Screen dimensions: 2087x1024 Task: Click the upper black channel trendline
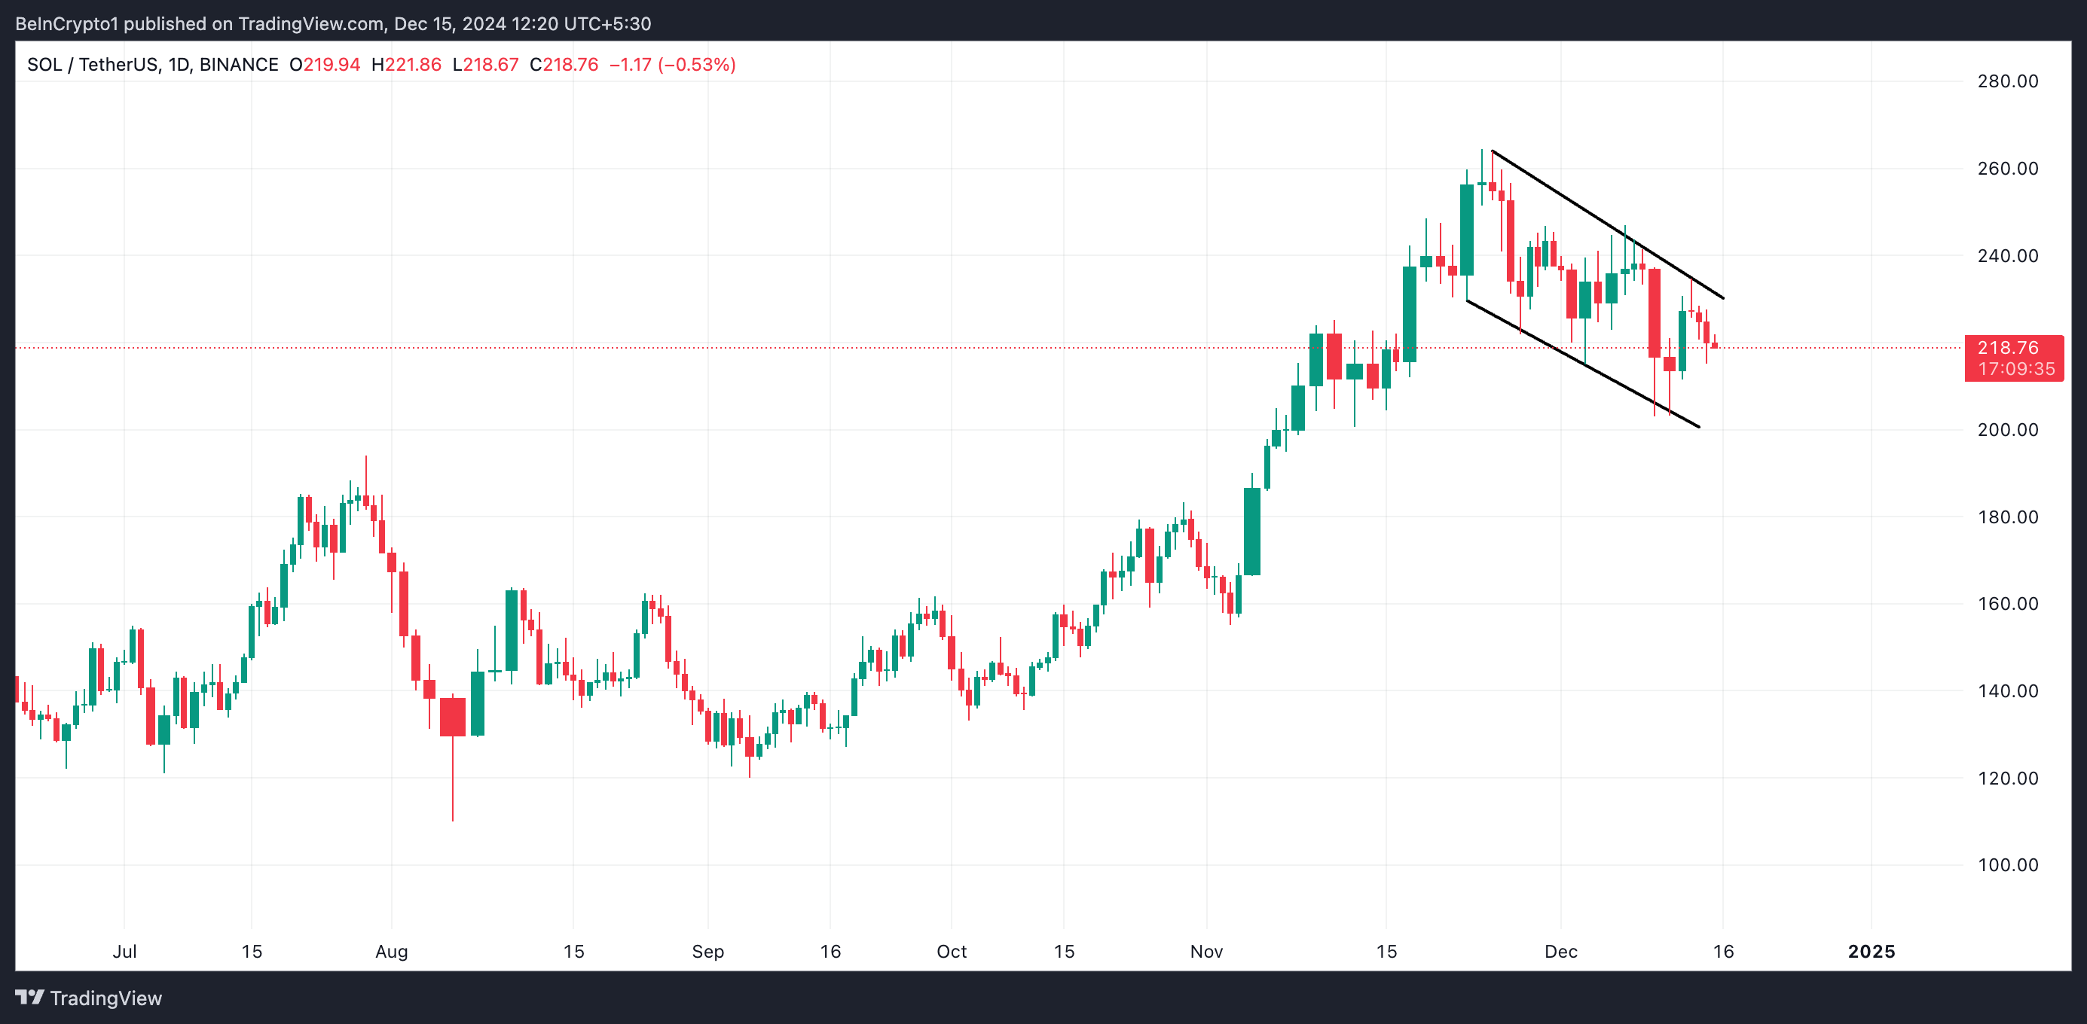[x=1608, y=225]
